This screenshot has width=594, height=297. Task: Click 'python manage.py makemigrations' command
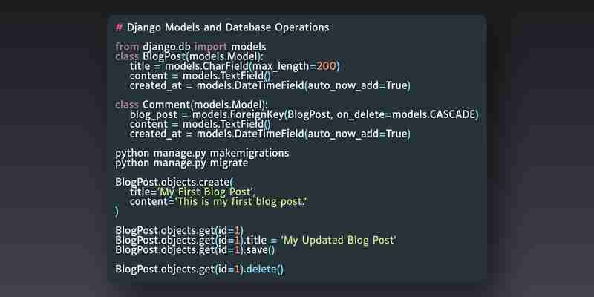pos(202,154)
